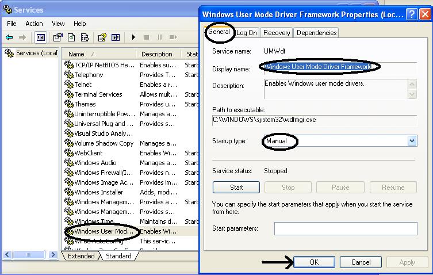
Task: Open the File menu
Action: tap(12, 24)
